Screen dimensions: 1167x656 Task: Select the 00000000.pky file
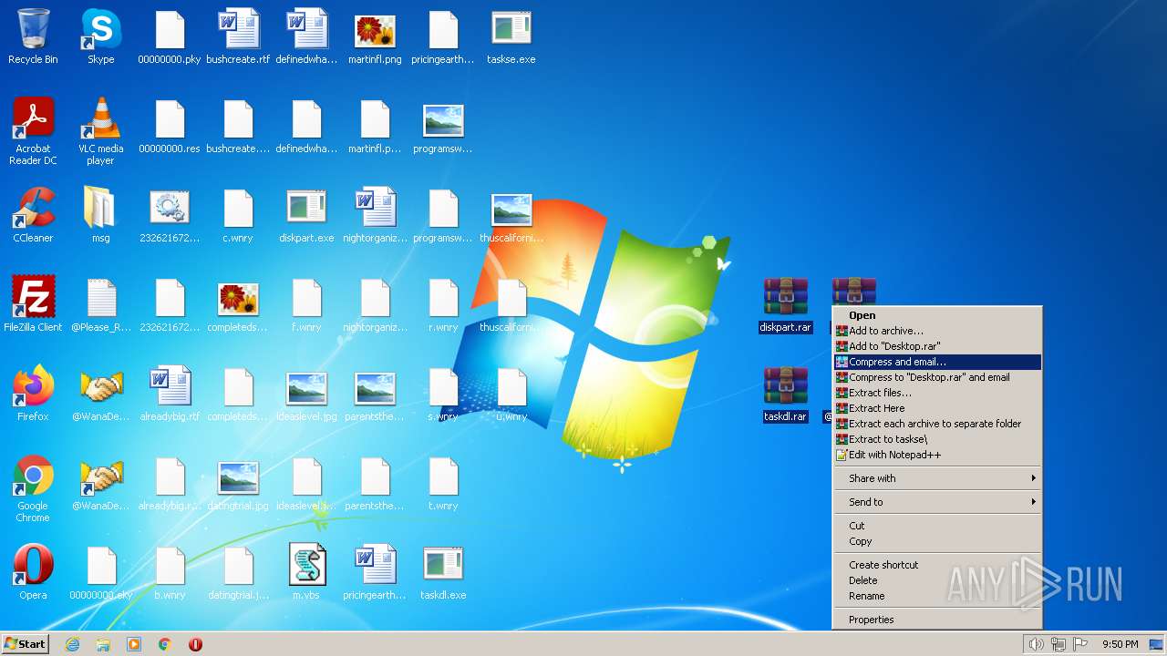click(x=170, y=36)
